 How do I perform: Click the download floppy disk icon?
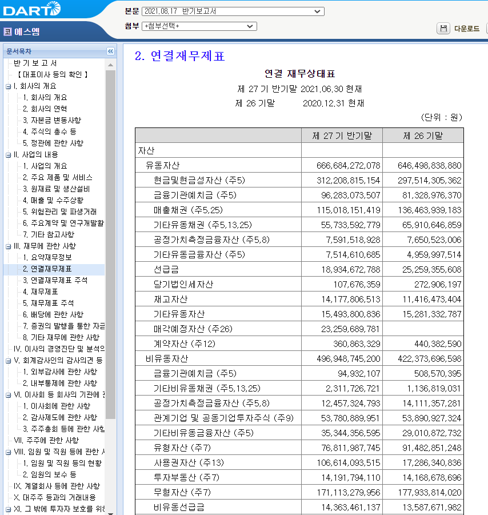[443, 28]
